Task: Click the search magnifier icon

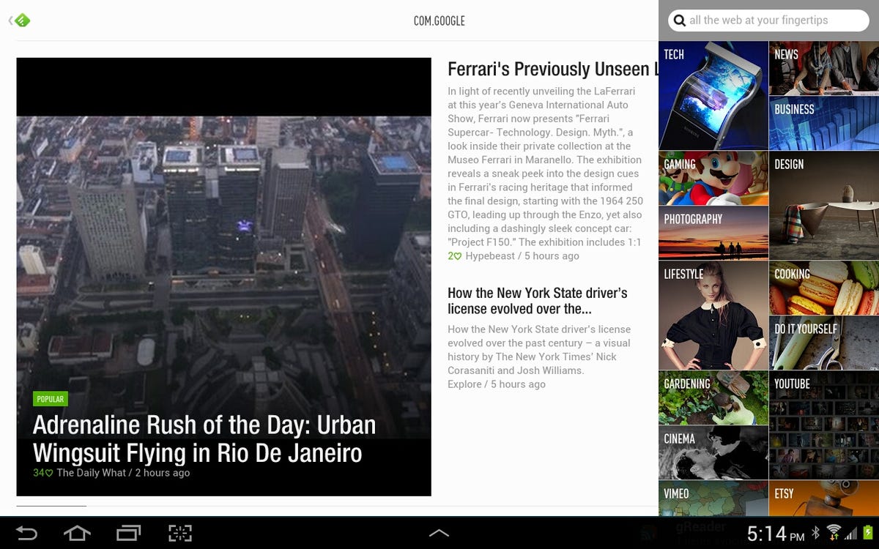Action: coord(680,20)
